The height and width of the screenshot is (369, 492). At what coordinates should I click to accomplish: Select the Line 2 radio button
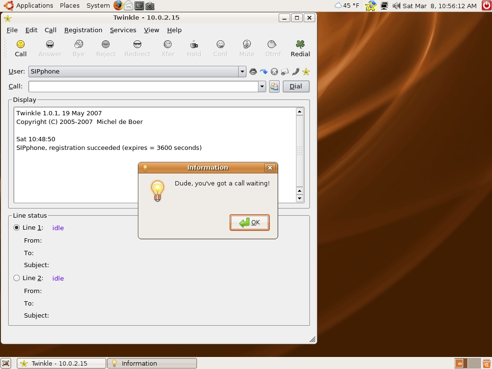tap(17, 278)
